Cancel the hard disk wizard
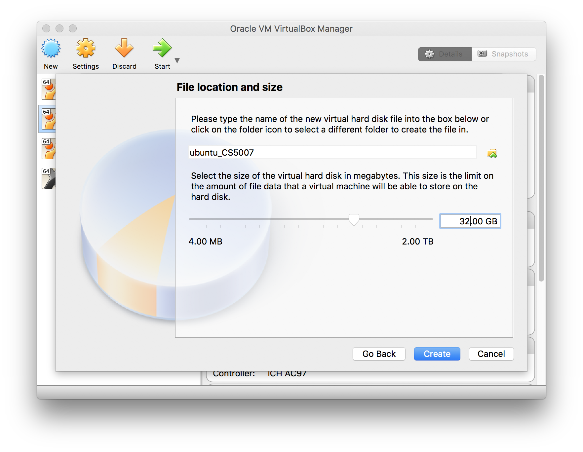 point(491,354)
